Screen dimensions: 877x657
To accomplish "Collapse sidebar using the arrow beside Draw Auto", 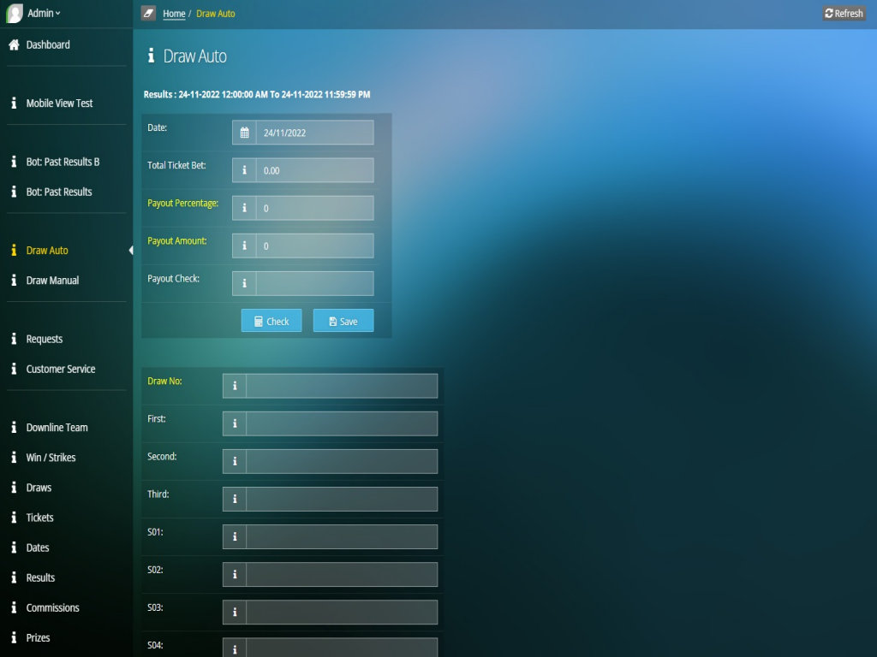I will point(130,251).
